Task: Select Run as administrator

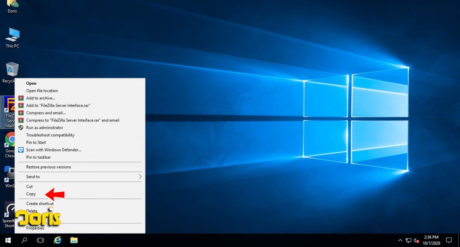Action: [80, 128]
